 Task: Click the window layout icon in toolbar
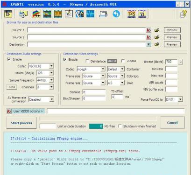[8, 14]
